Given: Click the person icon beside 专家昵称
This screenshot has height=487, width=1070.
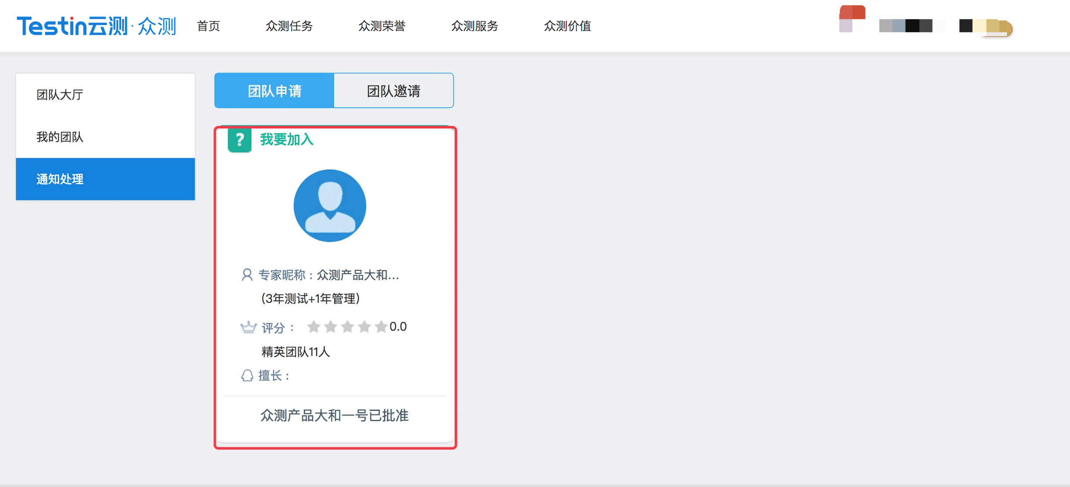Looking at the screenshot, I should [x=247, y=275].
